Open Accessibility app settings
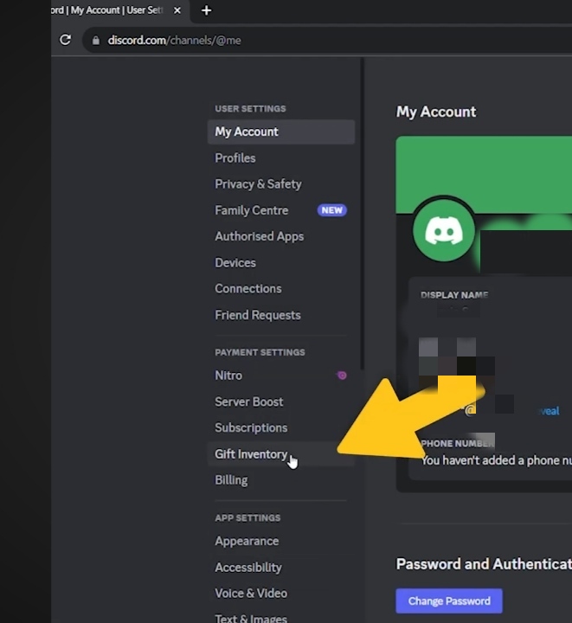Viewport: 572px width, 623px height. pos(281,568)
